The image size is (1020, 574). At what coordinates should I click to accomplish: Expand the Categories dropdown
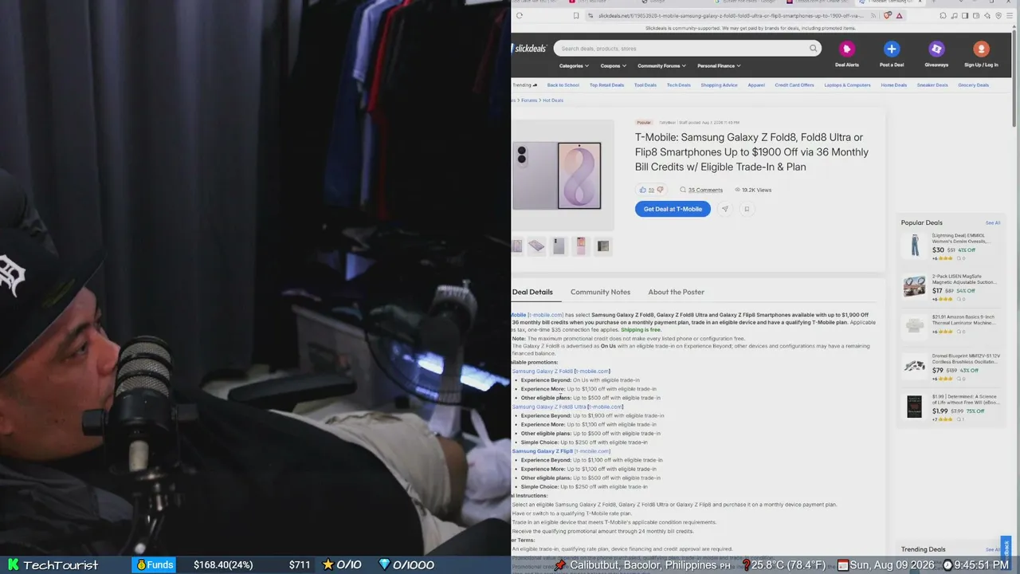(574, 65)
